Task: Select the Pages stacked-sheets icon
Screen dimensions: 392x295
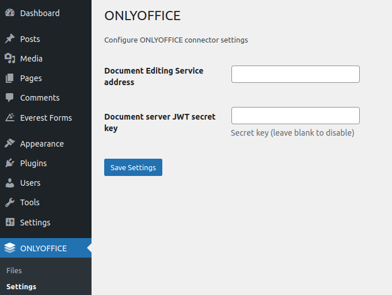Action: pyautogui.click(x=10, y=78)
